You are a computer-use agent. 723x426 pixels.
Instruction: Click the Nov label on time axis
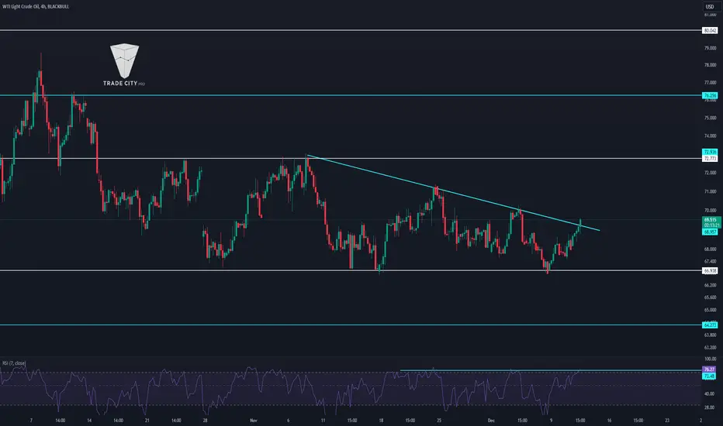click(253, 421)
